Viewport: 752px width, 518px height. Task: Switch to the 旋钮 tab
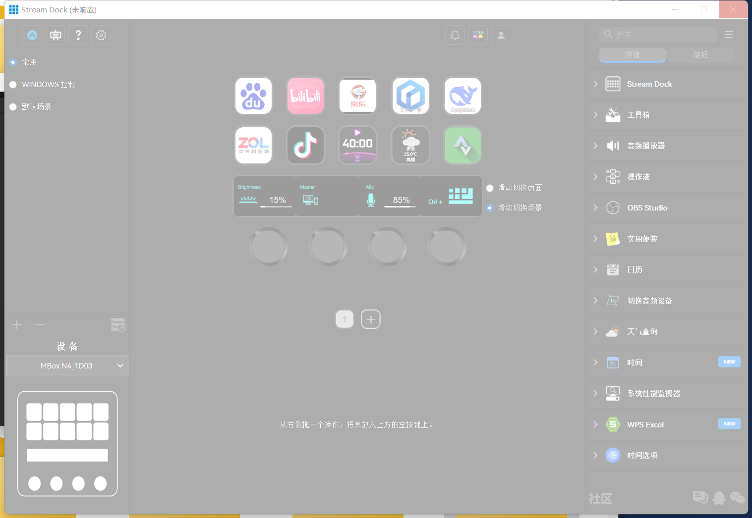(701, 55)
